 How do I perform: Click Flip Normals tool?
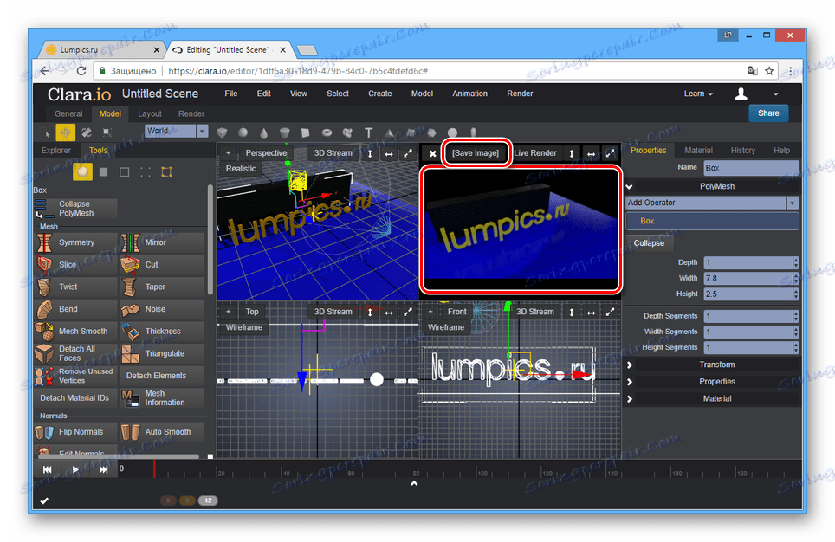point(75,432)
